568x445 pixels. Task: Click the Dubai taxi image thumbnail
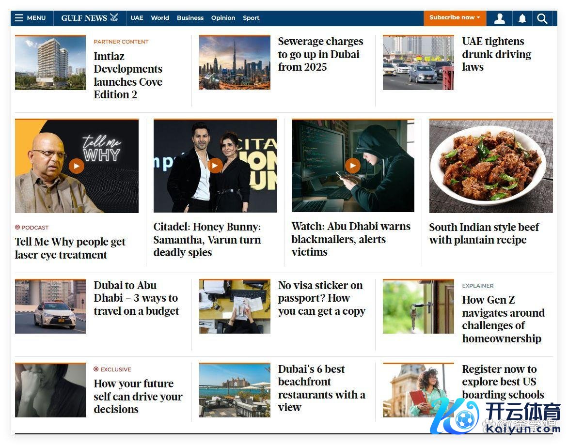(x=50, y=307)
